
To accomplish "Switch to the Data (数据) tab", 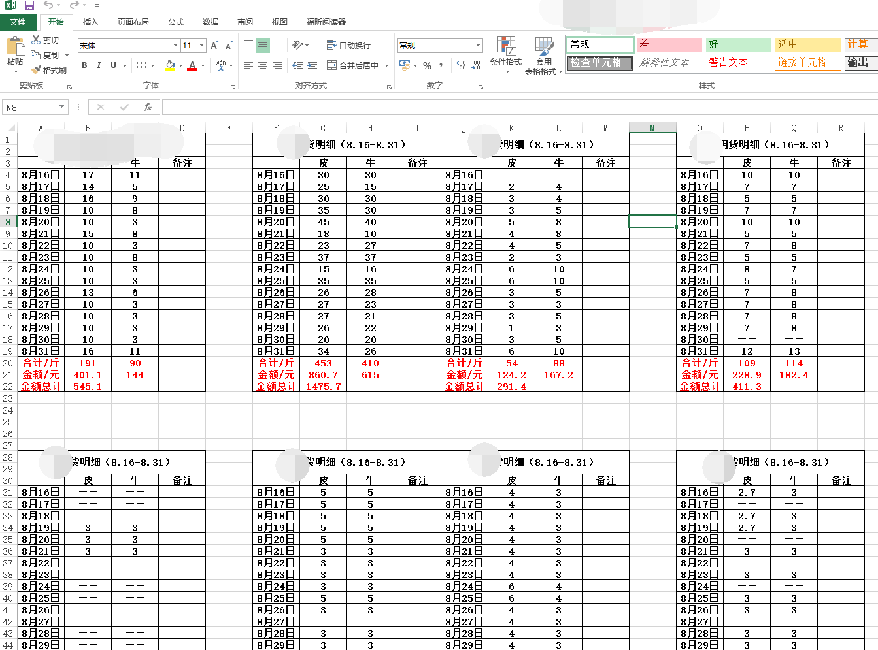I will [211, 22].
